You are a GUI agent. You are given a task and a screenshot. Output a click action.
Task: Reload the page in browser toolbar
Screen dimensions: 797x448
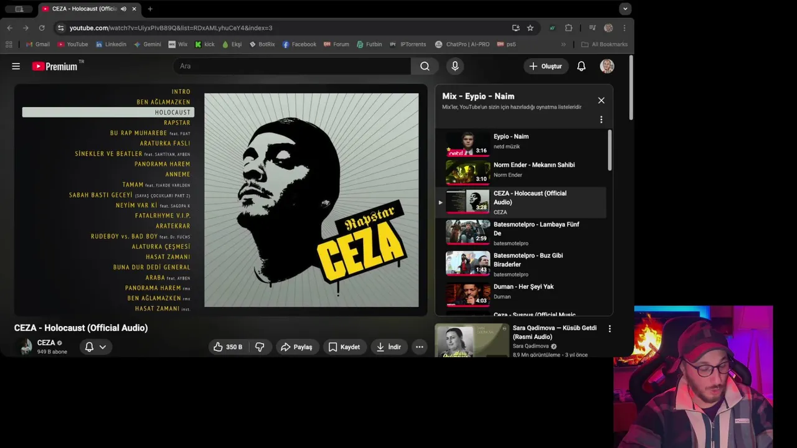[42, 28]
